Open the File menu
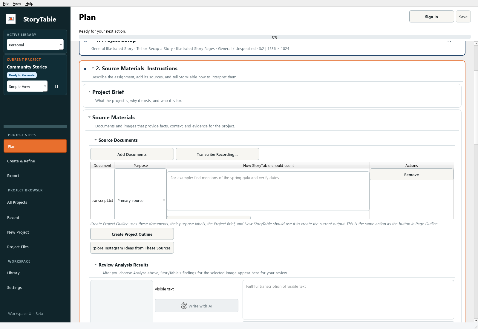This screenshot has height=329, width=478. point(6,3)
